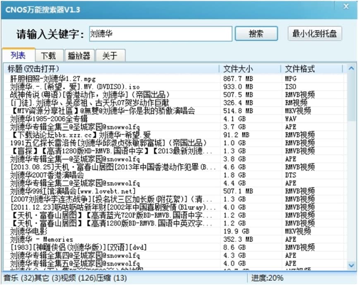Select row 刘德华99红馆演唱会[www.lovebt.net]
Image resolution: width=359 pixels, height=285 pixels.
click(174, 191)
